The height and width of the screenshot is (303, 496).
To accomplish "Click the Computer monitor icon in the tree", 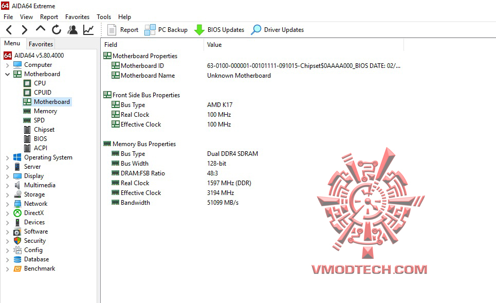I will click(17, 65).
